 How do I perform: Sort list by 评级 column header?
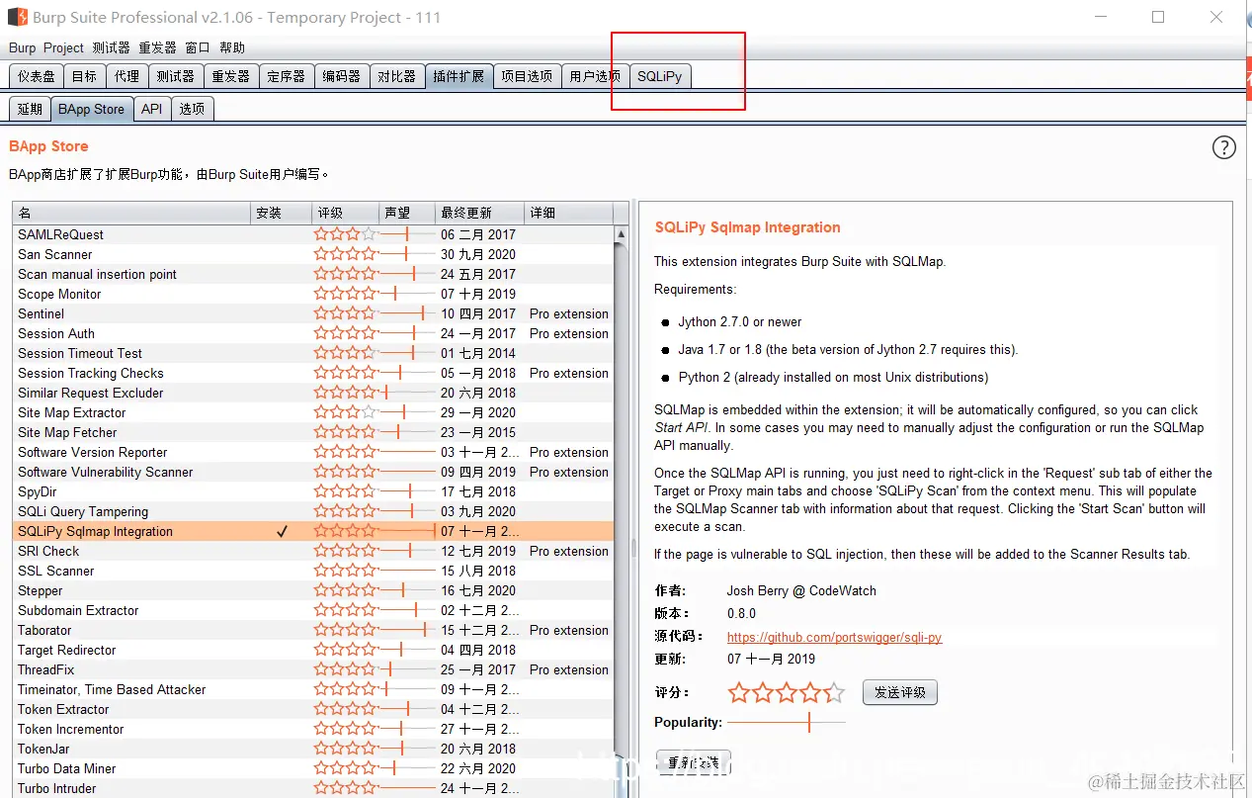[345, 213]
